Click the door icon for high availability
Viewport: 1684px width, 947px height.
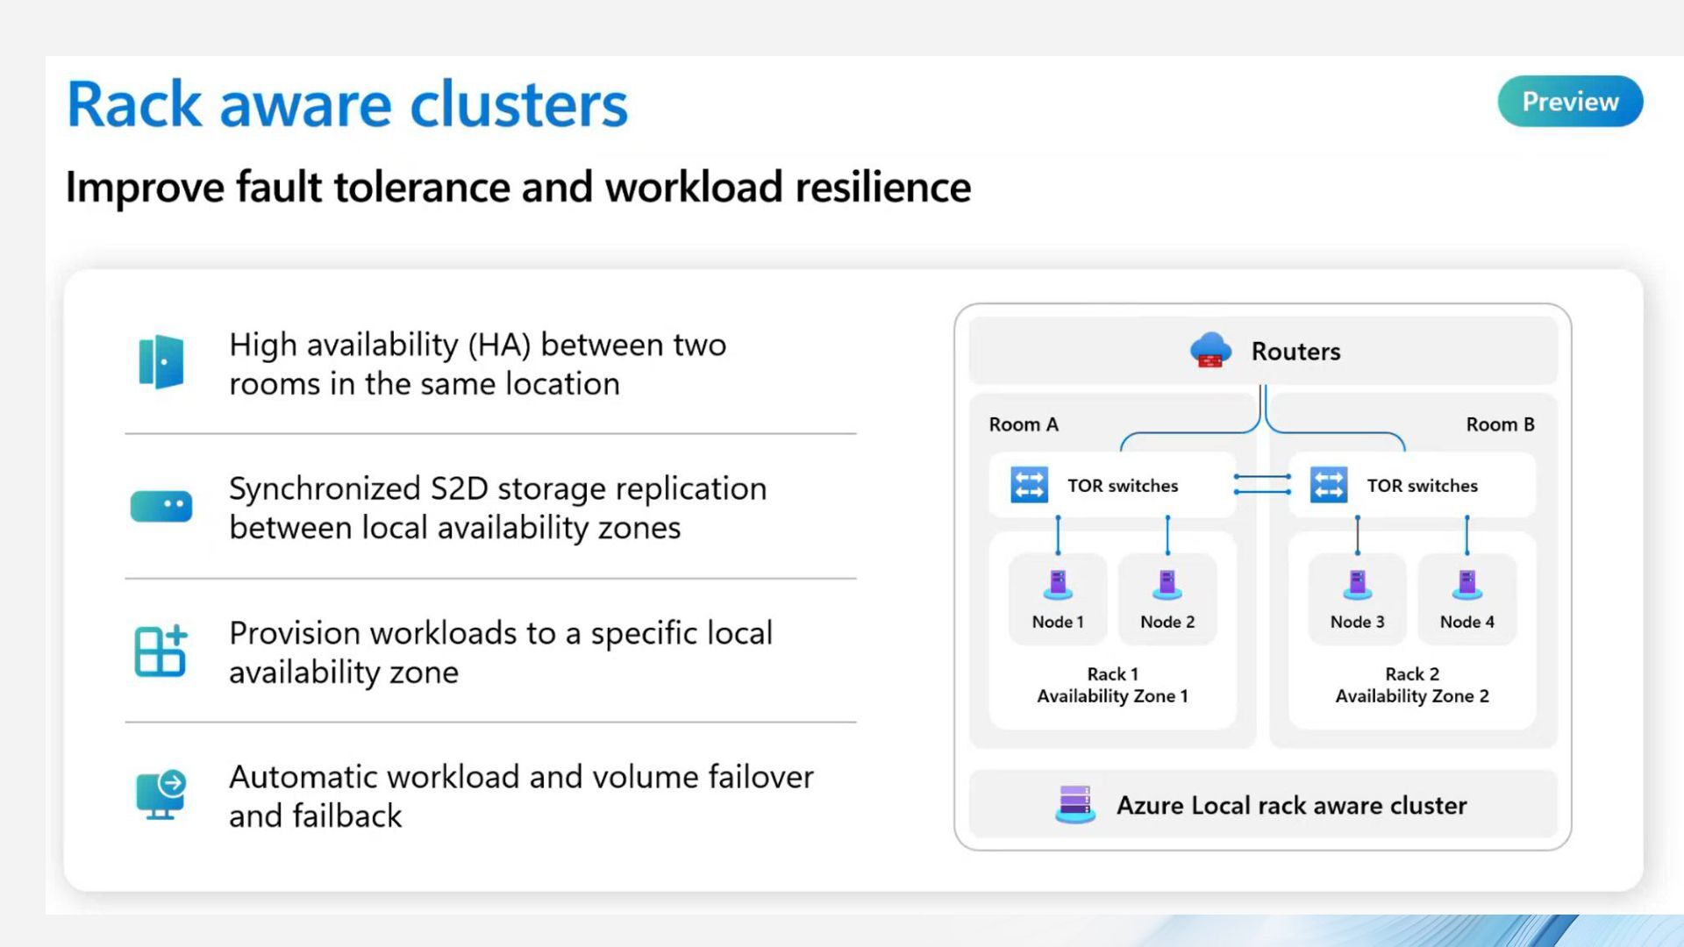161,362
